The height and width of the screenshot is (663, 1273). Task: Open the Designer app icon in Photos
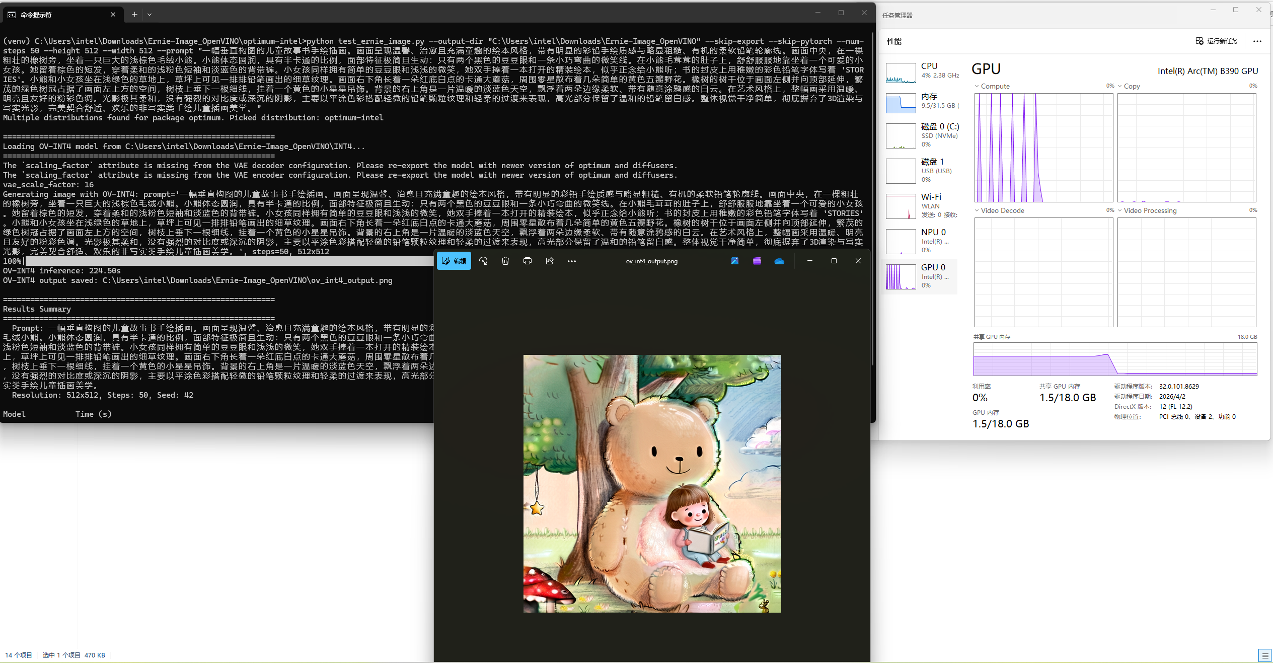coord(735,261)
